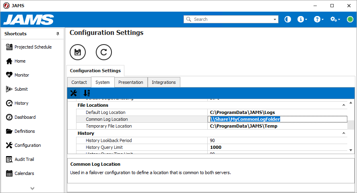The width and height of the screenshot is (357, 193).
Task: Click the green connection status indicator
Action: pos(350,19)
